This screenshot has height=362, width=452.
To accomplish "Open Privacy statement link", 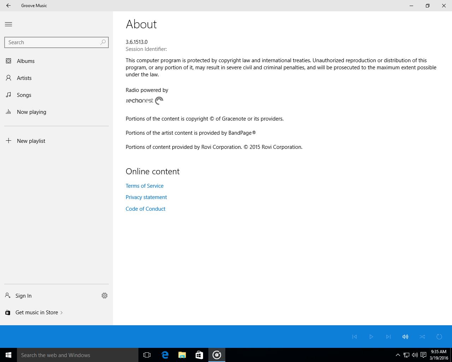I will (x=146, y=197).
